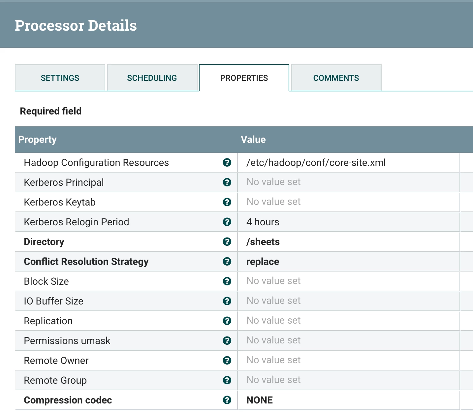
Task: View help for Kerberos Relogin Period
Action: pyautogui.click(x=227, y=222)
